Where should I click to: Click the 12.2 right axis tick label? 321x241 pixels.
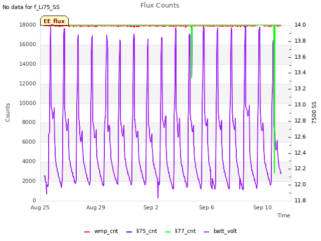(x=300, y=169)
